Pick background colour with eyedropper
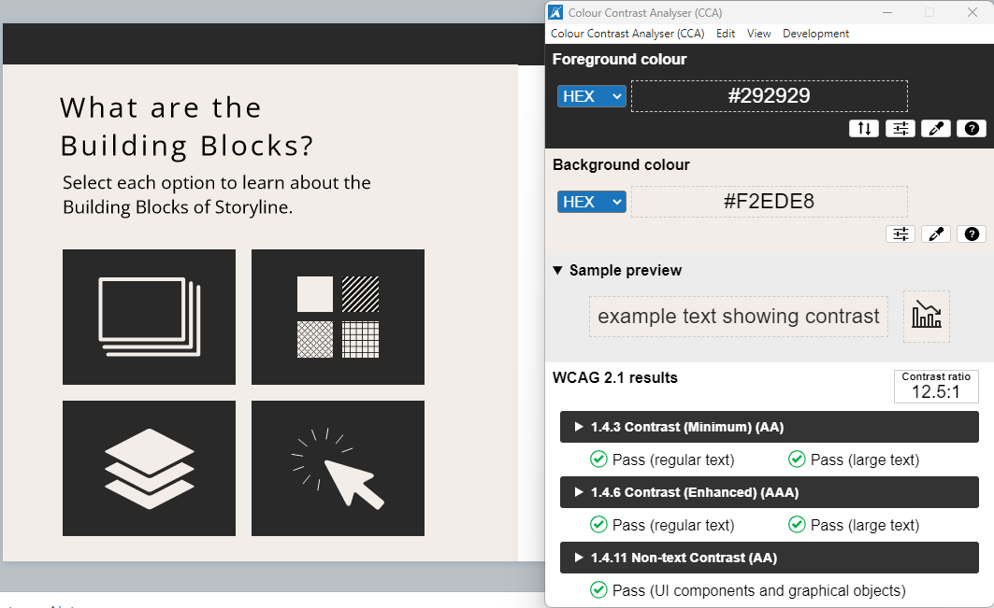994x608 pixels. pyautogui.click(x=936, y=234)
